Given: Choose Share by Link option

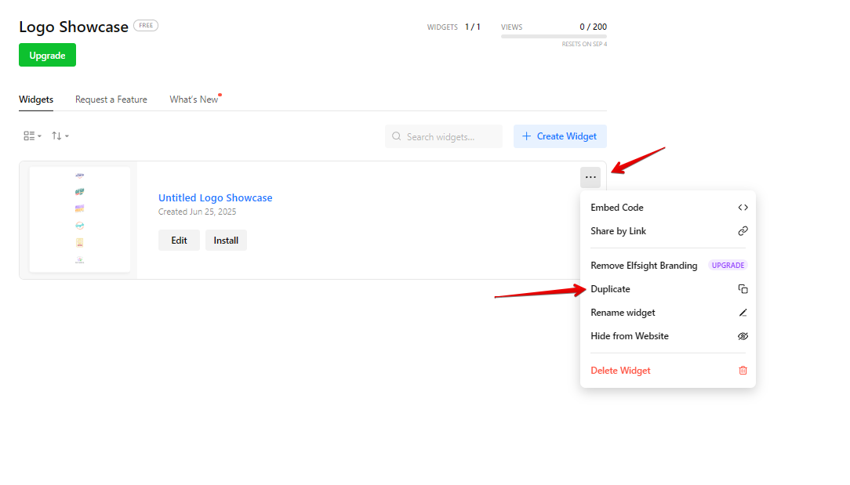Looking at the screenshot, I should point(668,231).
